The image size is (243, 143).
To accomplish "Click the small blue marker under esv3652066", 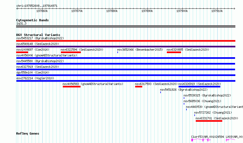I will point(118,52).
